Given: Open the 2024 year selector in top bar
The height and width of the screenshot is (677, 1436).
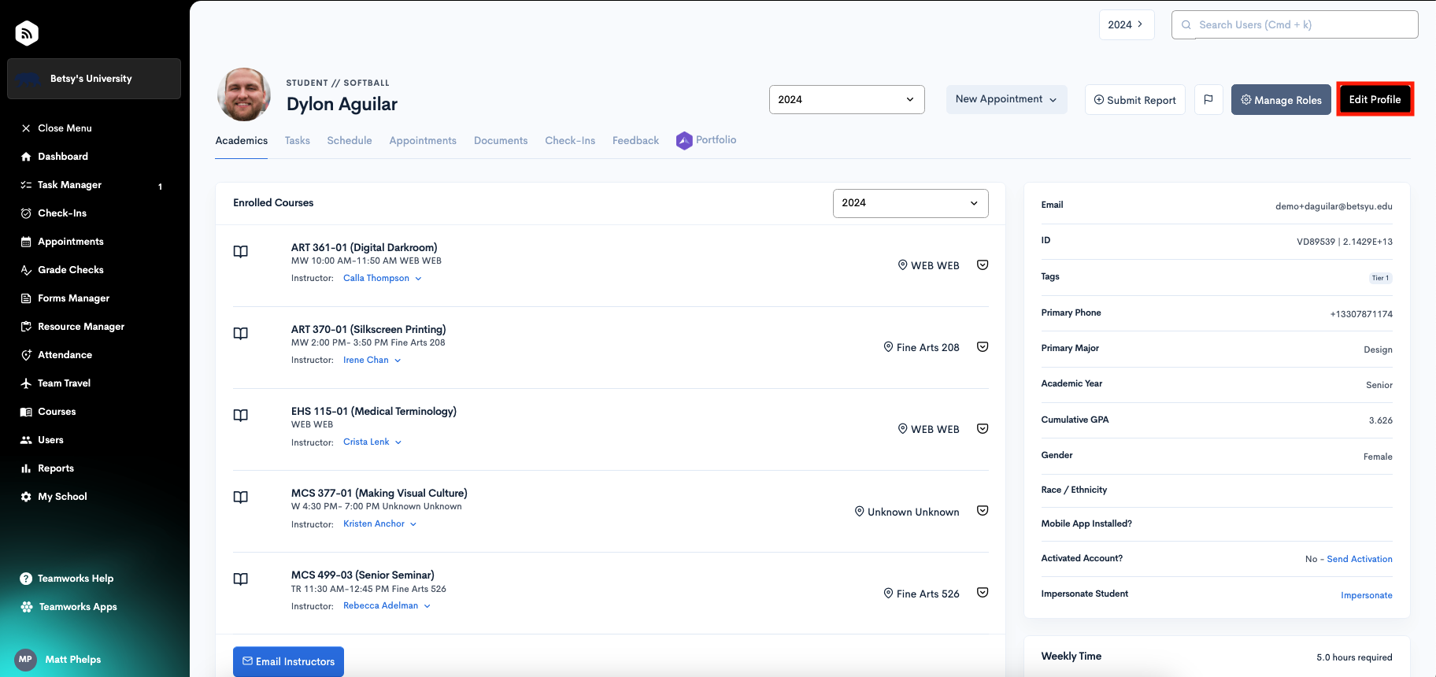Looking at the screenshot, I should [x=1126, y=24].
